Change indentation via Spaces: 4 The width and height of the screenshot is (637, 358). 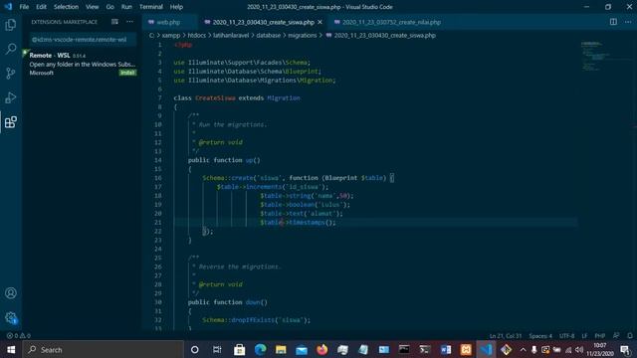click(x=540, y=336)
